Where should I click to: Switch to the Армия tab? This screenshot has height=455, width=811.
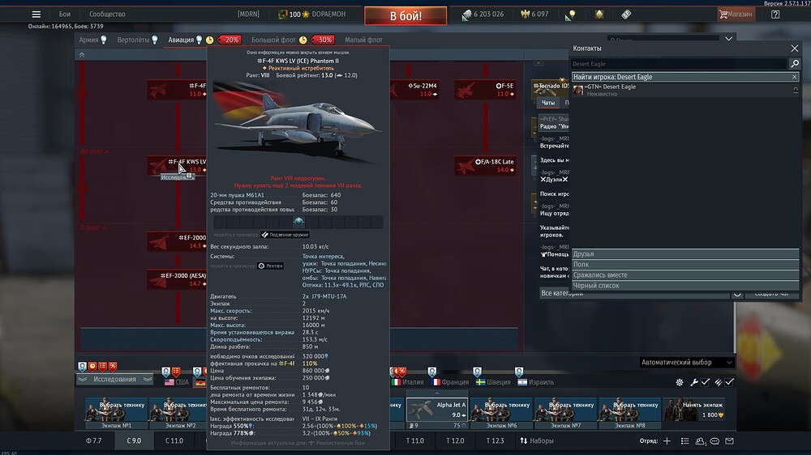tap(92, 40)
